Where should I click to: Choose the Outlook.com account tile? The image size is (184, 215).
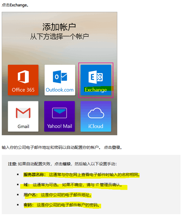(60, 80)
